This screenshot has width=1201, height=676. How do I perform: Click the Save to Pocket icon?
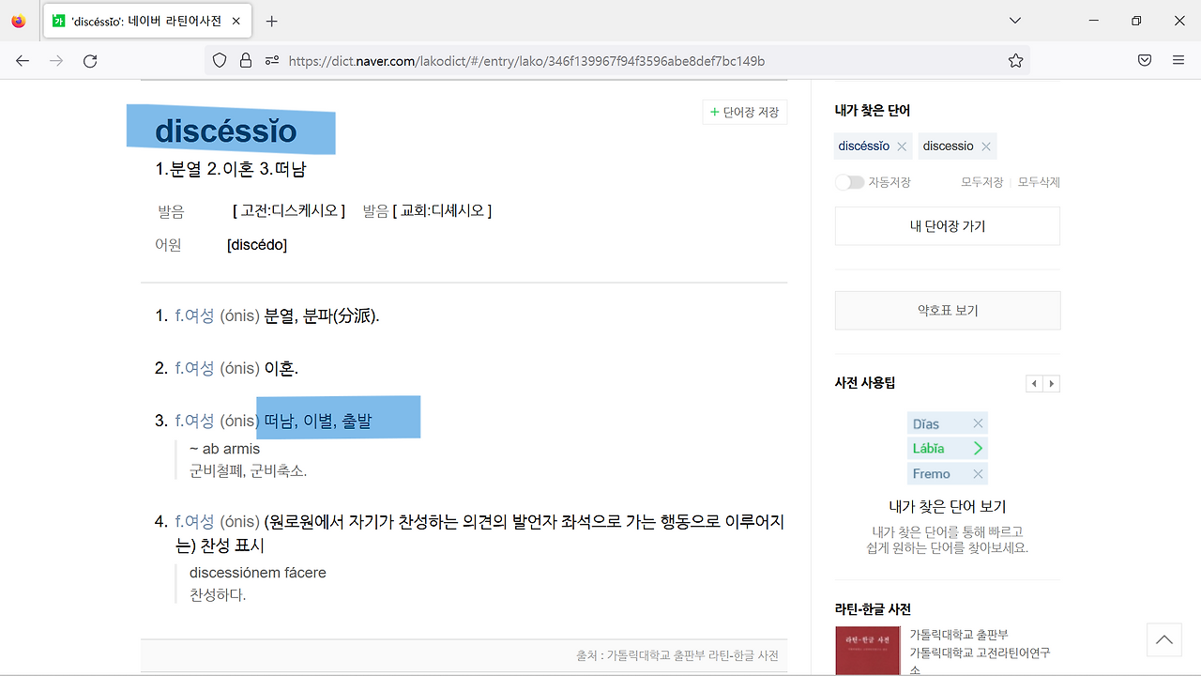pyautogui.click(x=1145, y=61)
